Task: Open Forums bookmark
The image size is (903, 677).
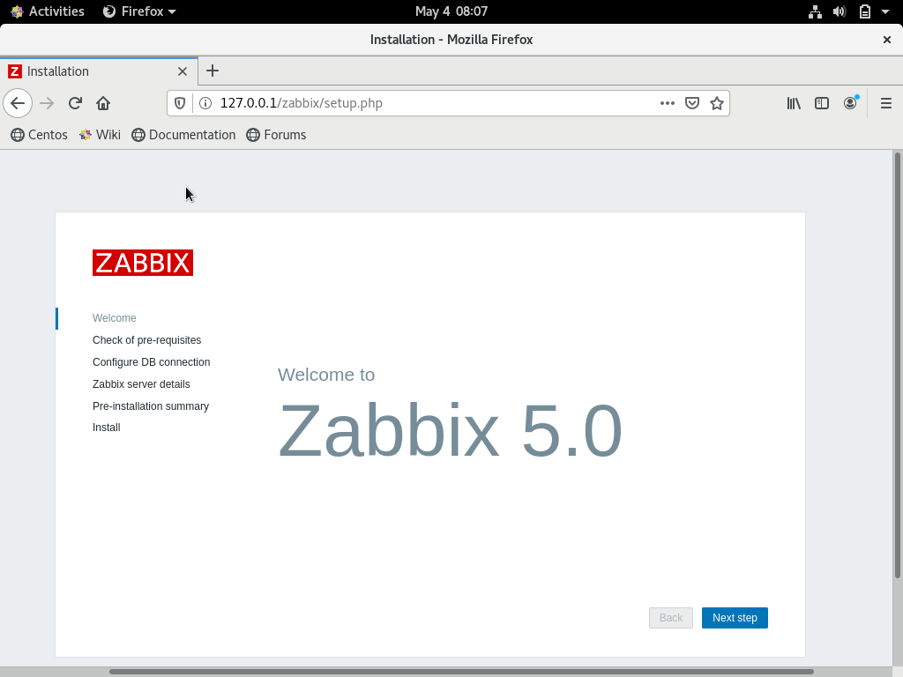Action: click(276, 135)
